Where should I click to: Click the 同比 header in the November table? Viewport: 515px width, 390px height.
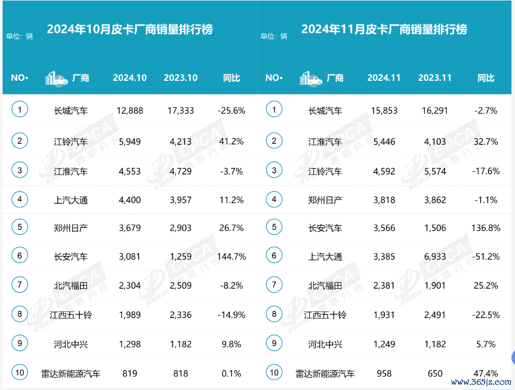[x=486, y=78]
